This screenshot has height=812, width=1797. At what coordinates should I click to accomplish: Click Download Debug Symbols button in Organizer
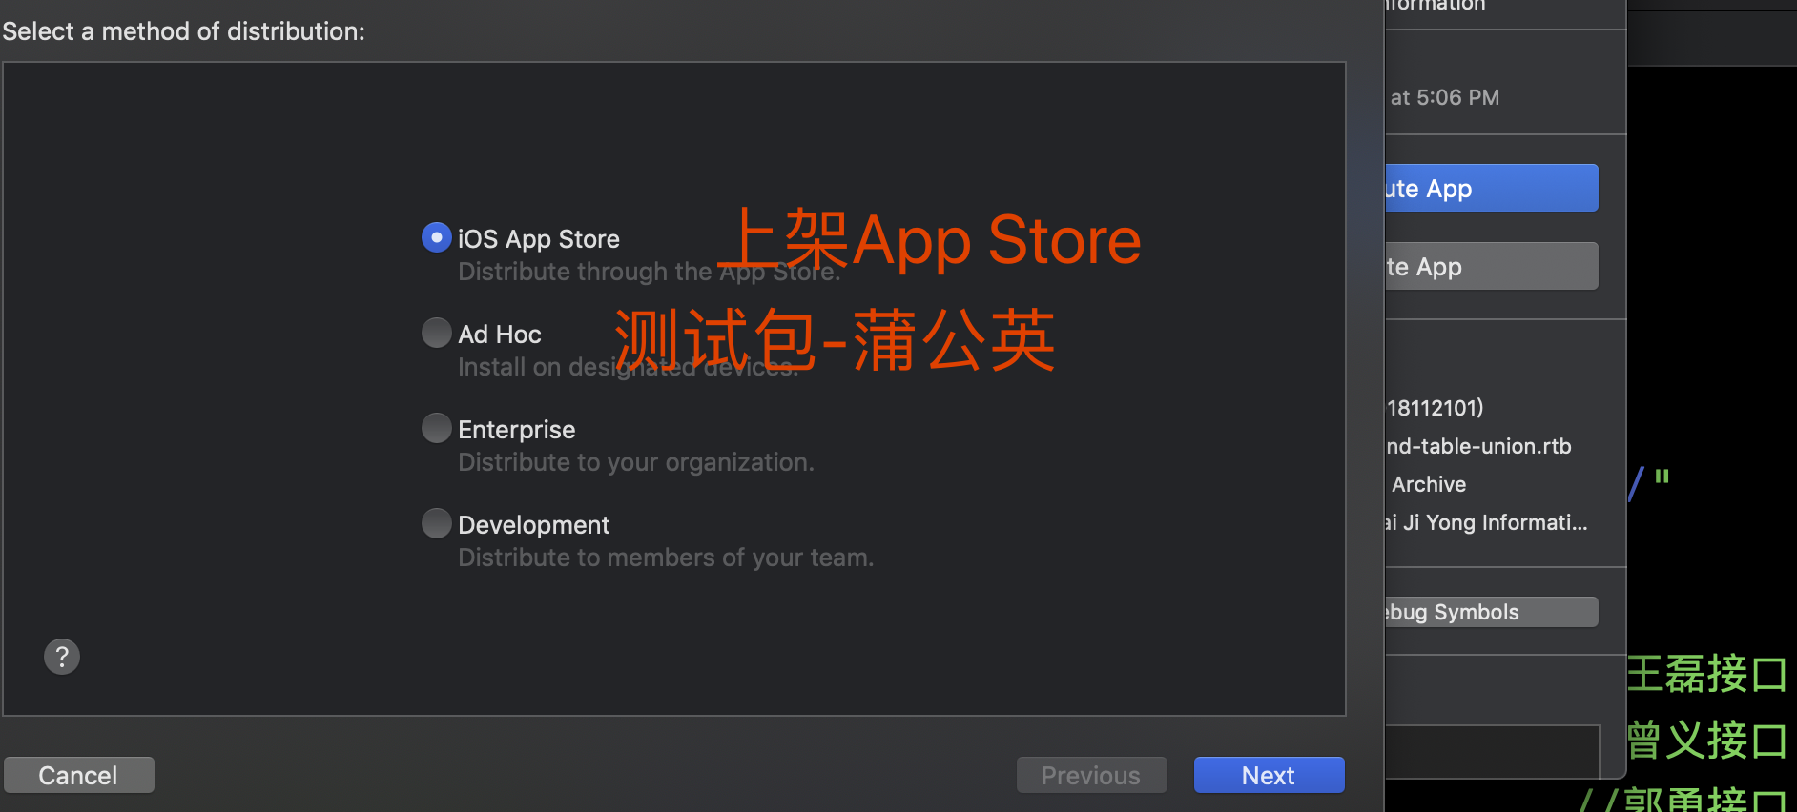[1492, 612]
